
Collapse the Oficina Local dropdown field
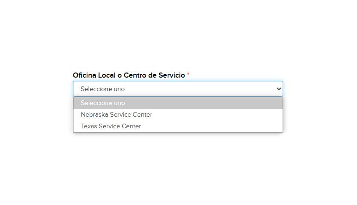(x=178, y=89)
